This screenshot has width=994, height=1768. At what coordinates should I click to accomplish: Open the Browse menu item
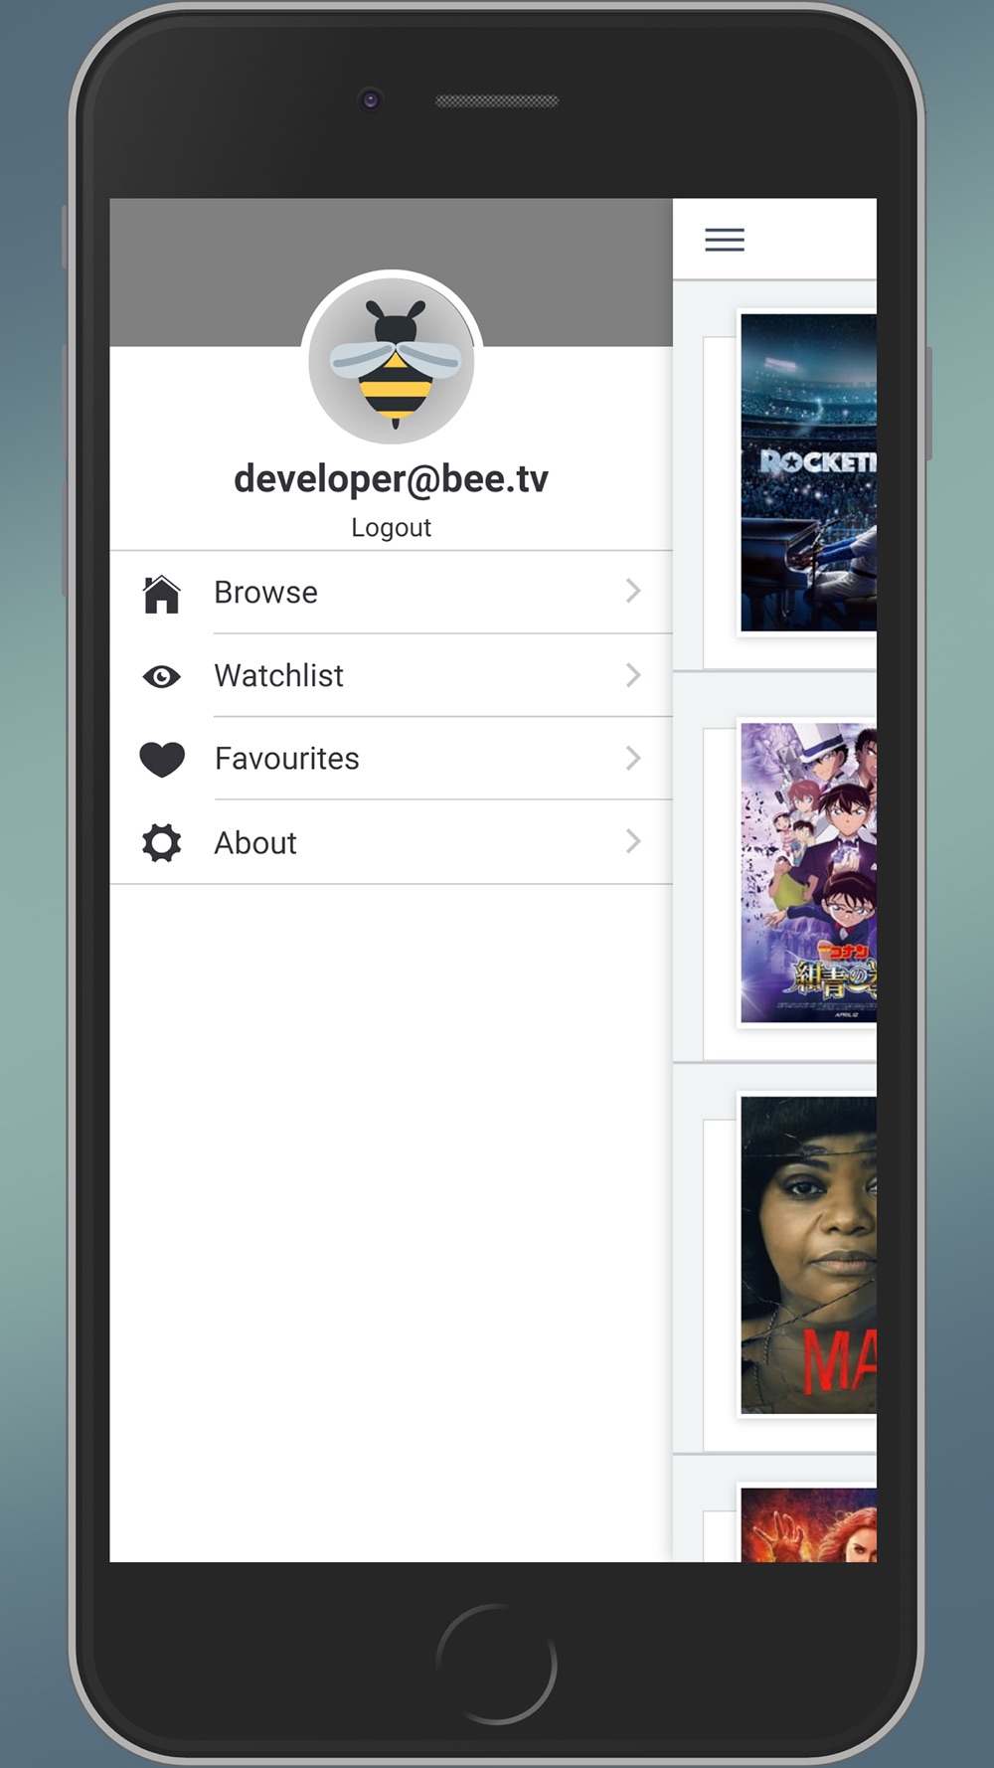coord(392,593)
